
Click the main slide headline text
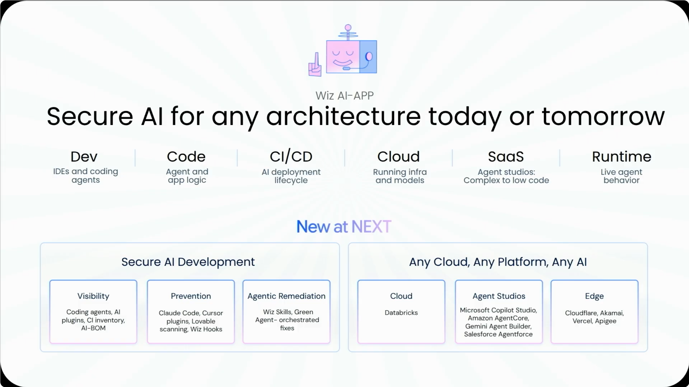(356, 117)
